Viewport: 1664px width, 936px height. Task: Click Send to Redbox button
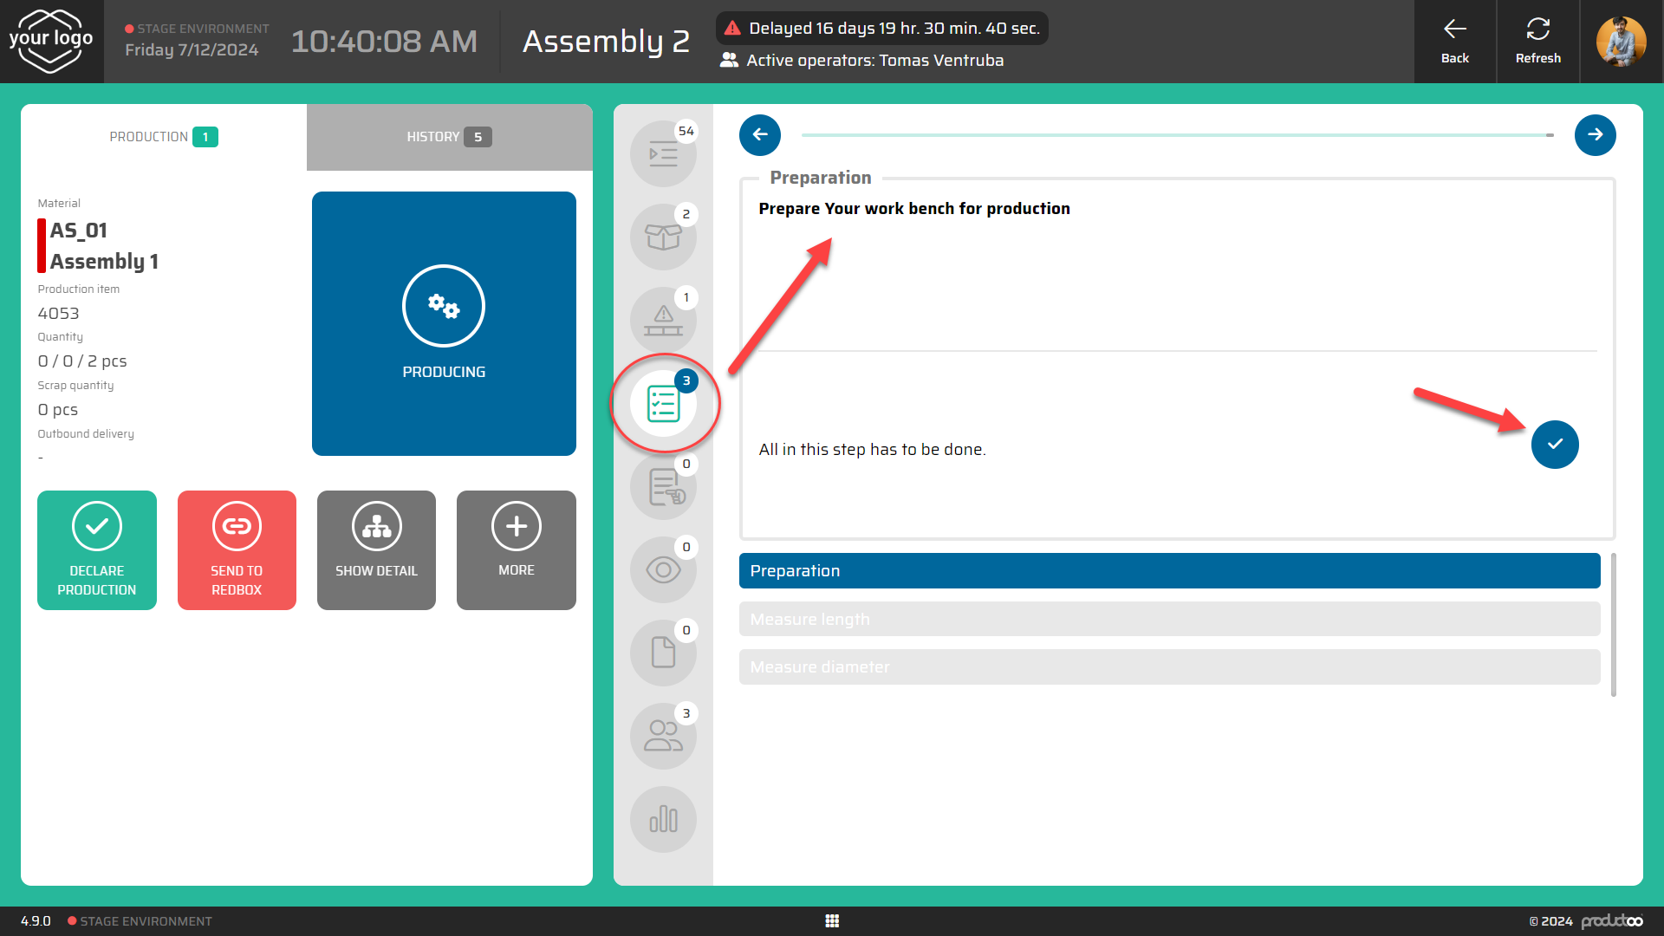(x=237, y=550)
